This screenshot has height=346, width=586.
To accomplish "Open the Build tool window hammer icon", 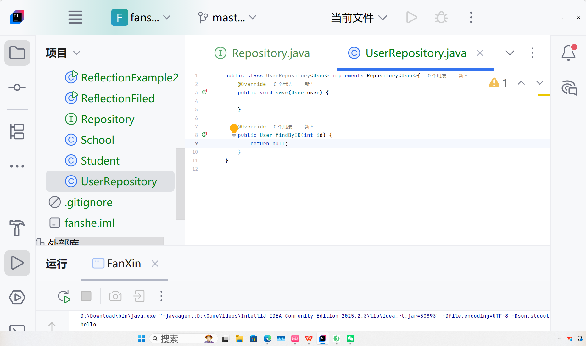I will (17, 229).
